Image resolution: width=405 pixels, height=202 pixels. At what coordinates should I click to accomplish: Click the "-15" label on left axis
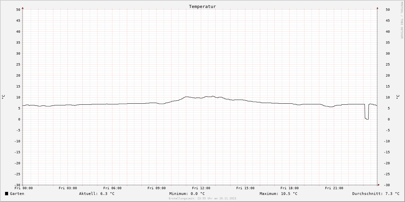17,152
